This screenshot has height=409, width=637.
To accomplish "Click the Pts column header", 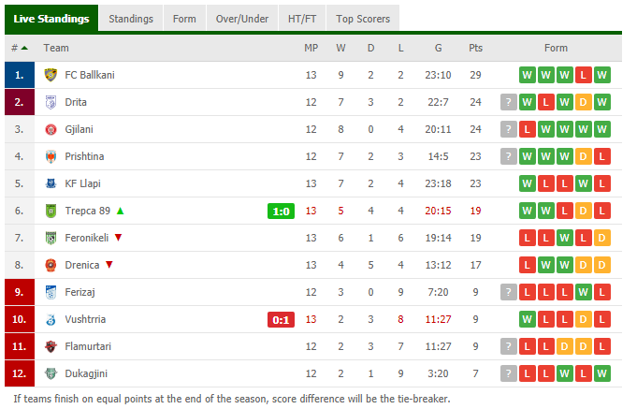I will pyautogui.click(x=475, y=48).
